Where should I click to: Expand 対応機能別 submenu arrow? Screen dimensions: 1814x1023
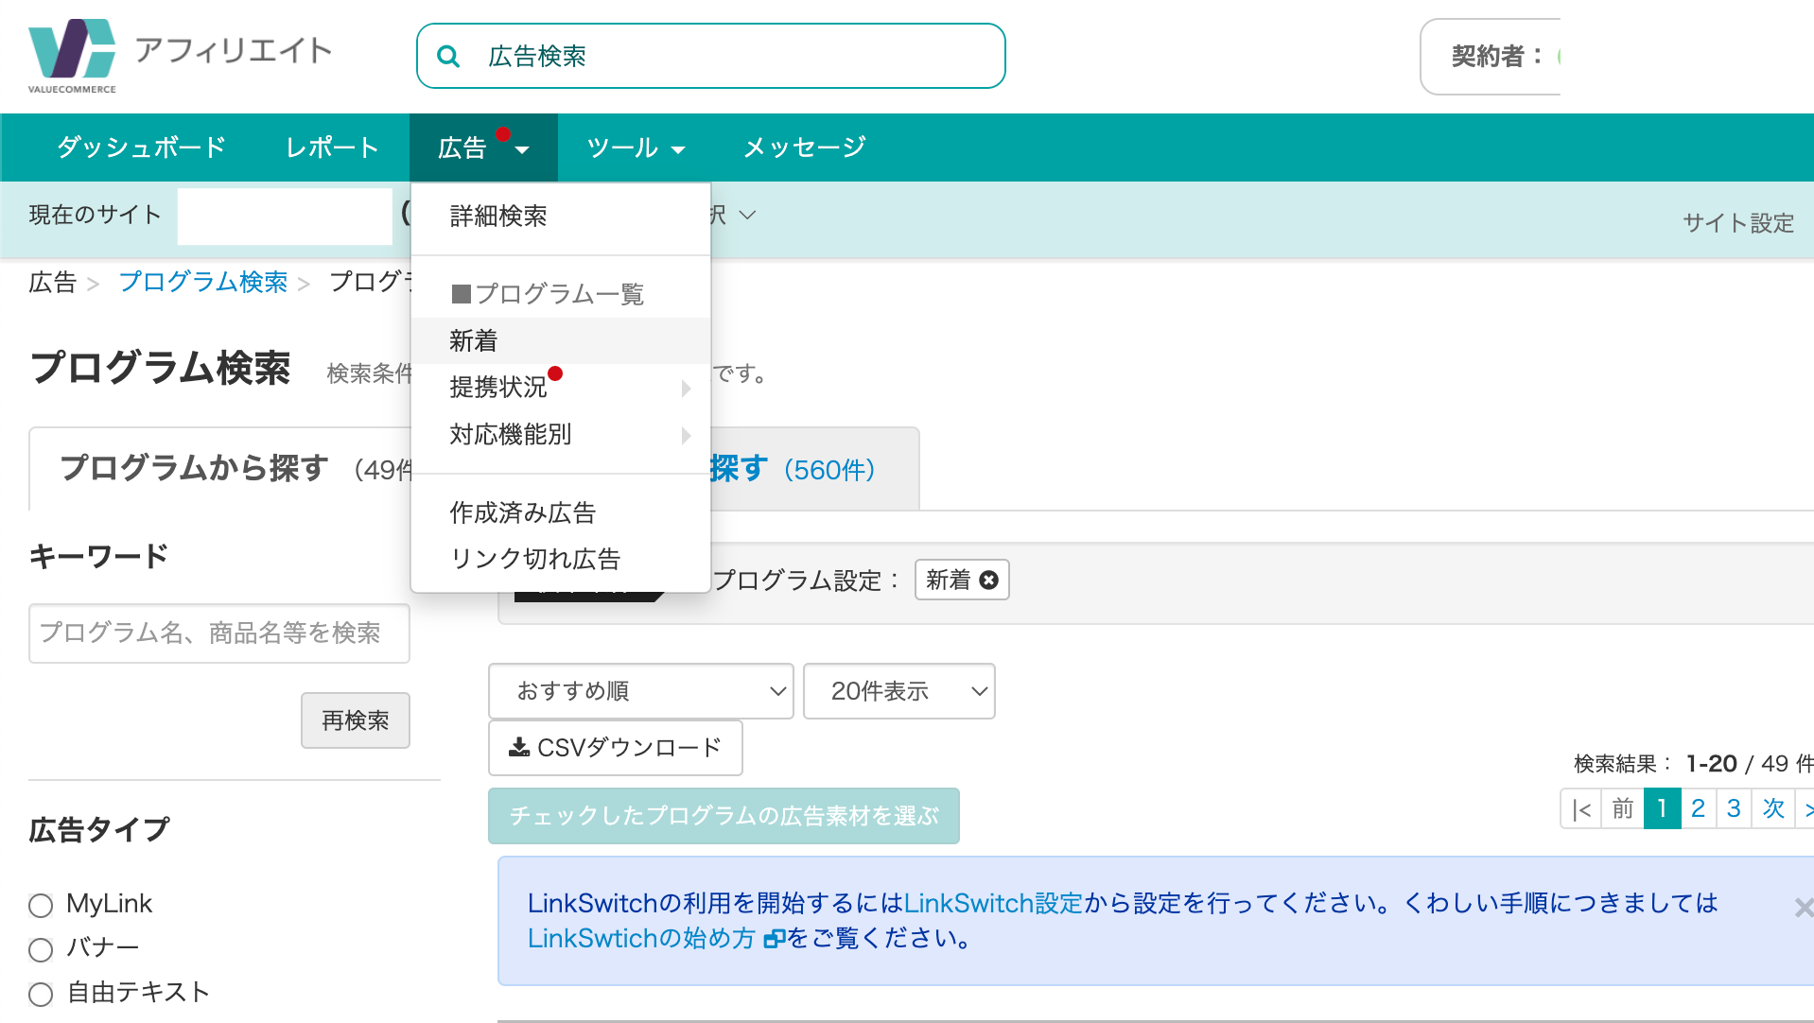(x=686, y=435)
